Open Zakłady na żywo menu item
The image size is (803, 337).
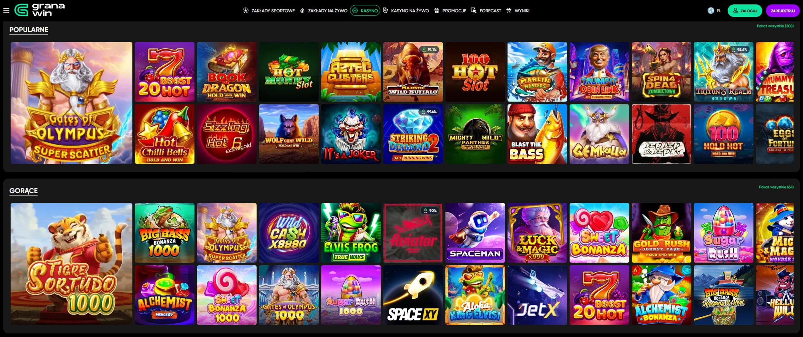[324, 11]
